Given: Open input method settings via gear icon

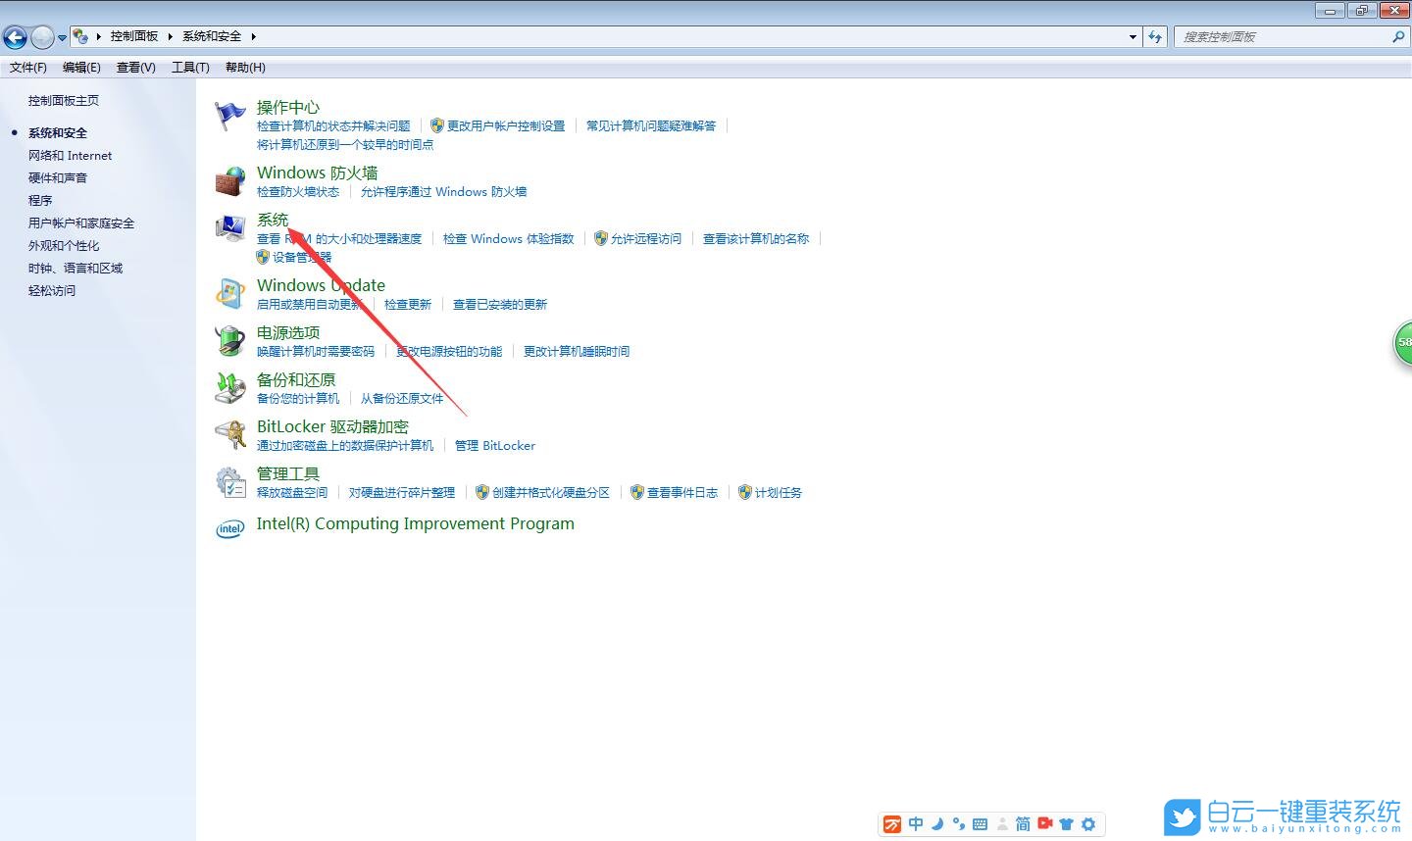Looking at the screenshot, I should click(x=1088, y=824).
